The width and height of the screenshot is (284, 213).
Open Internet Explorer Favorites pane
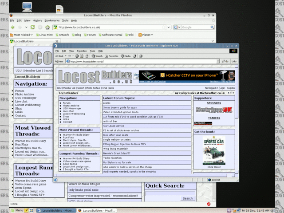pos(111,56)
